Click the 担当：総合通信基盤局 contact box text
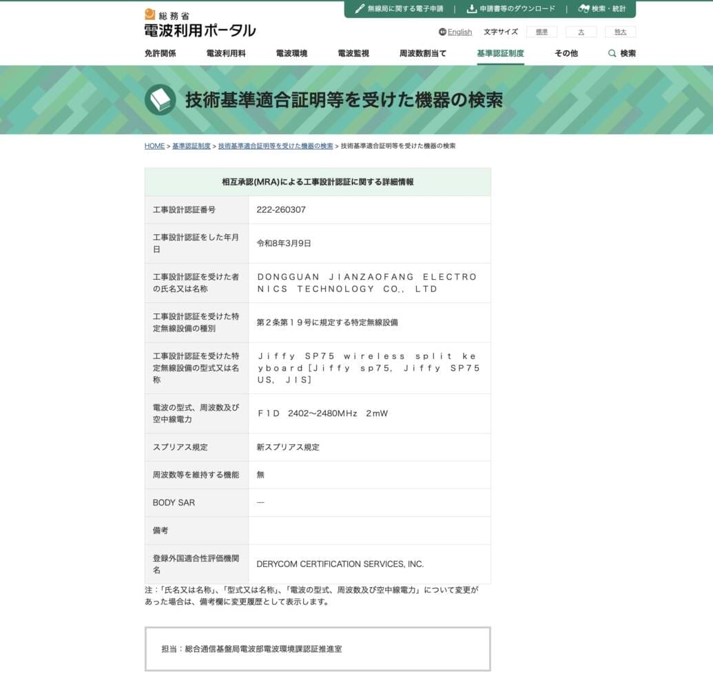Image resolution: width=713 pixels, height=689 pixels. coord(251,649)
